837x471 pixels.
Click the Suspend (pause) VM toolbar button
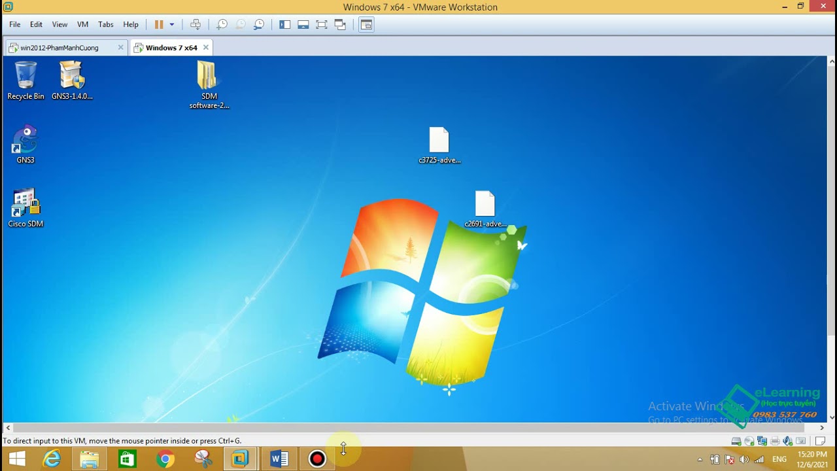click(159, 24)
